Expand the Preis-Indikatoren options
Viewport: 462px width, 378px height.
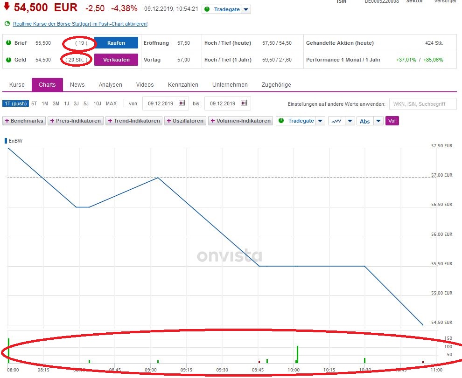point(76,121)
